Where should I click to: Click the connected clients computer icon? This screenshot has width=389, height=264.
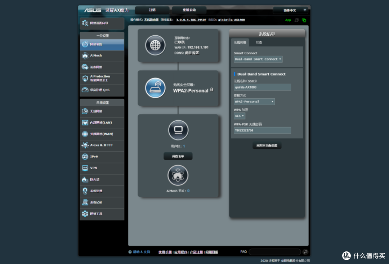point(178,130)
